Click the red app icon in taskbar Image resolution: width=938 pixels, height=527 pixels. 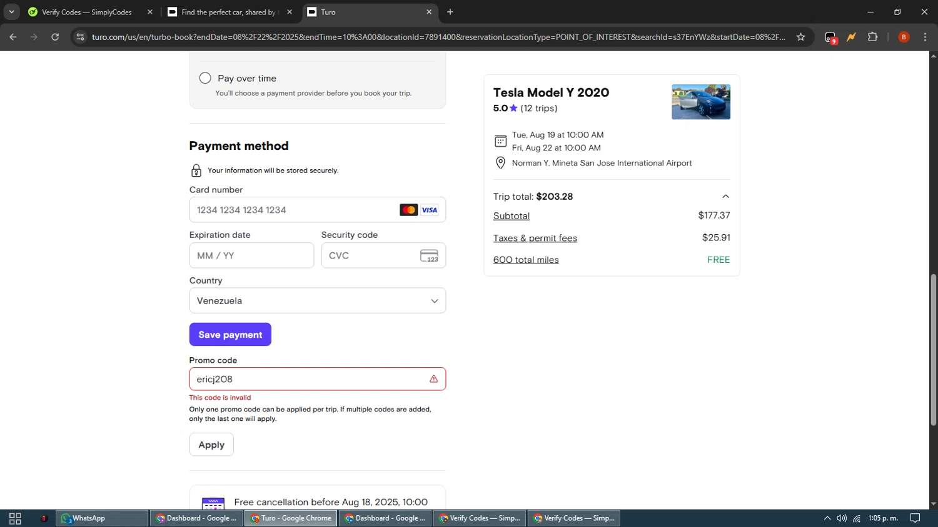[44, 518]
